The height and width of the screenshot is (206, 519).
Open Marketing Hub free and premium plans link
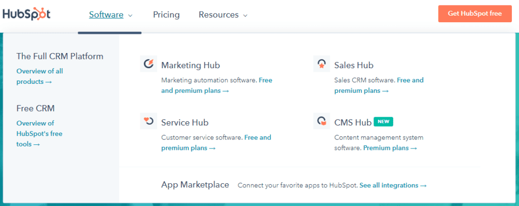pos(217,85)
